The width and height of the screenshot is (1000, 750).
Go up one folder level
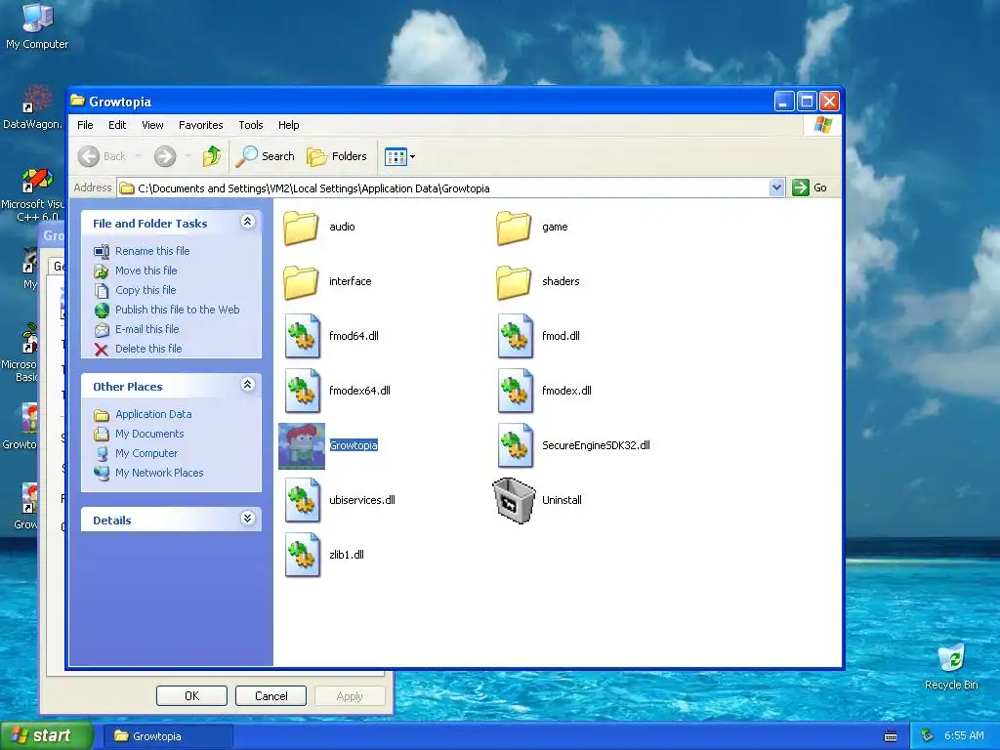(212, 156)
